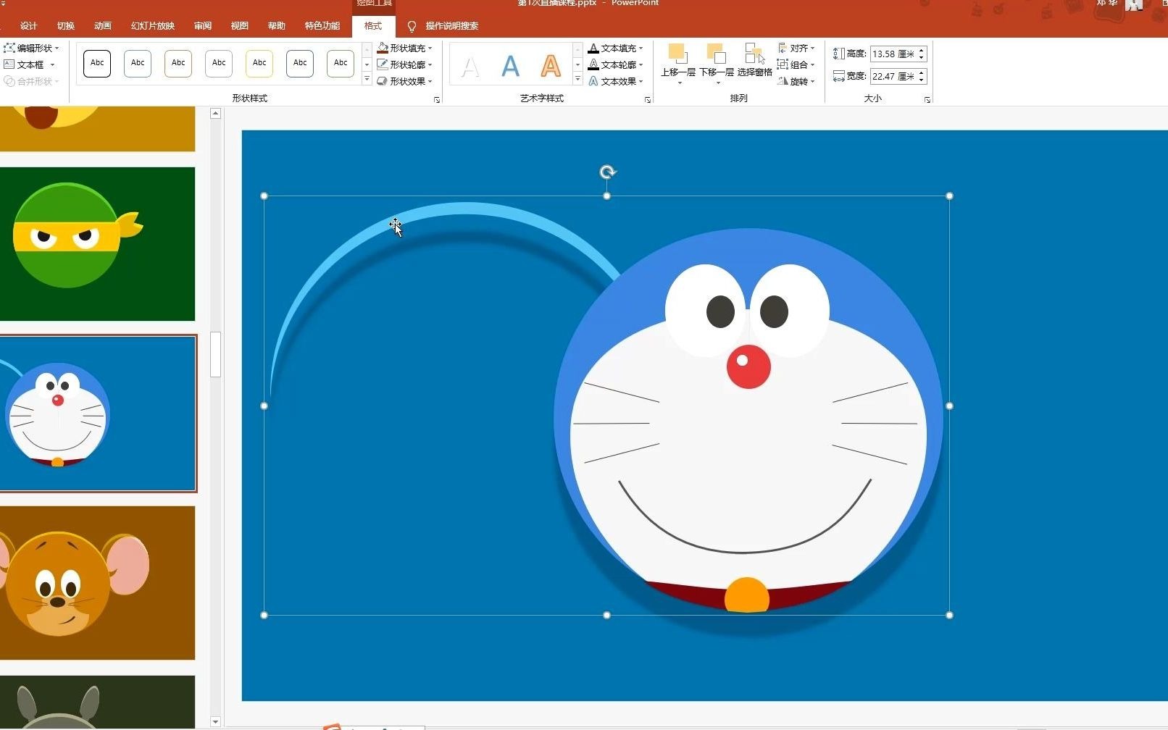This screenshot has width=1168, height=730.
Task: Open the 文本轮廓 dropdown
Action: tap(616, 64)
